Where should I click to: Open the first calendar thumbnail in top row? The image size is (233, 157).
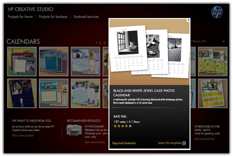pos(22,61)
